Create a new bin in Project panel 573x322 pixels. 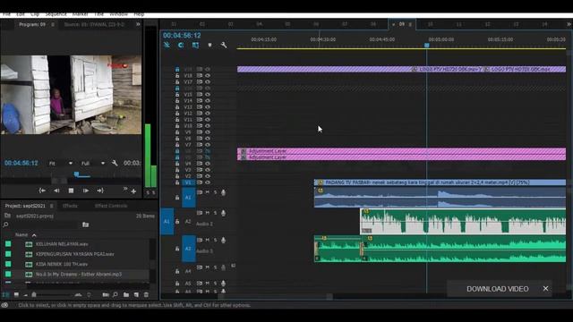126,294
